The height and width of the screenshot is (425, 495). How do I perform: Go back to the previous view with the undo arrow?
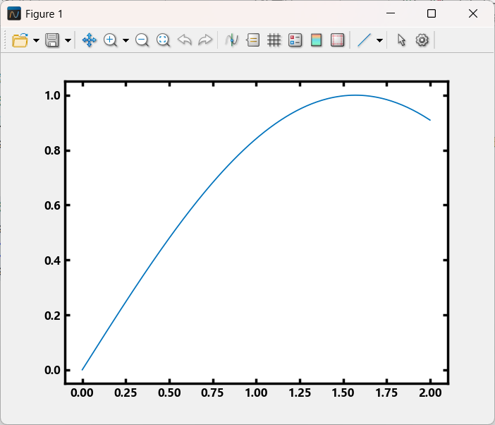[x=184, y=40]
